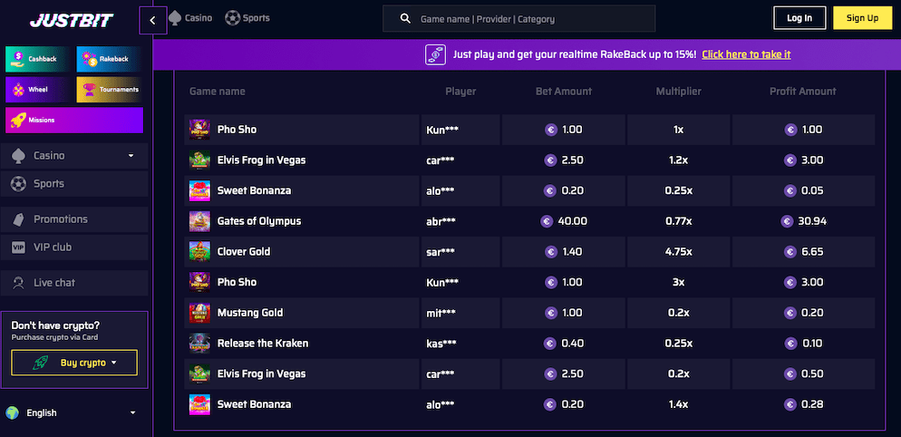Click the soccer ball icon next to Sports in header

point(232,18)
